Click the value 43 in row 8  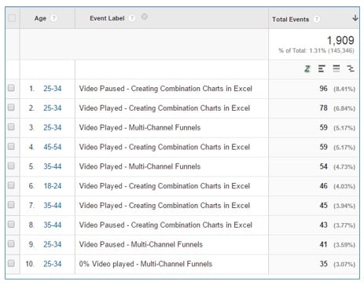(x=323, y=225)
